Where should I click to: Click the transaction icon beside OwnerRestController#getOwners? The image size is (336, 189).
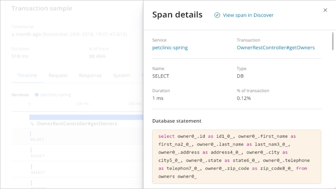point(33,124)
